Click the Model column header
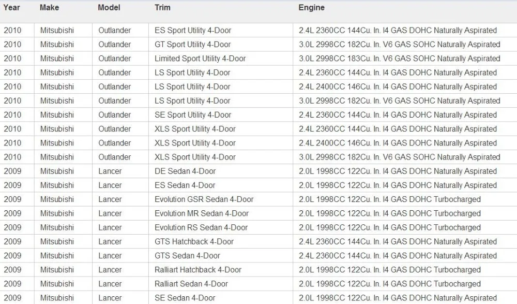This screenshot has width=517, height=304. point(109,8)
